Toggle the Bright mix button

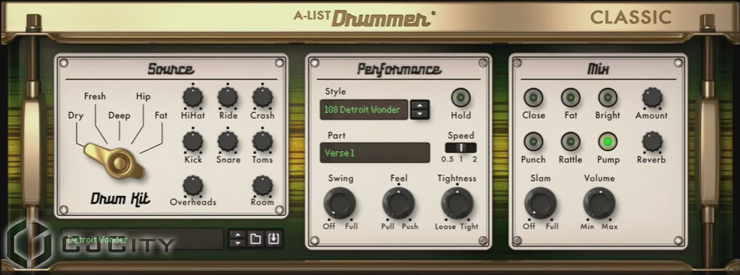coord(607,98)
